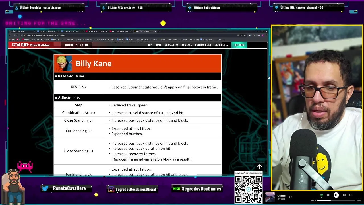Open the GAME MODES menu item

(221, 45)
